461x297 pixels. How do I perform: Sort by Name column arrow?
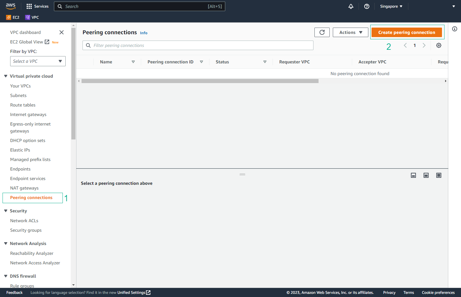coord(133,62)
